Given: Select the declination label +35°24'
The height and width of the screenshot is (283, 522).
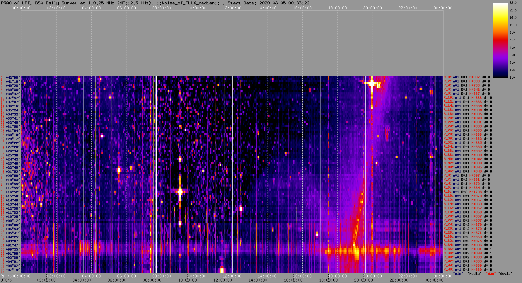Looking at the screenshot, I should point(13,110).
